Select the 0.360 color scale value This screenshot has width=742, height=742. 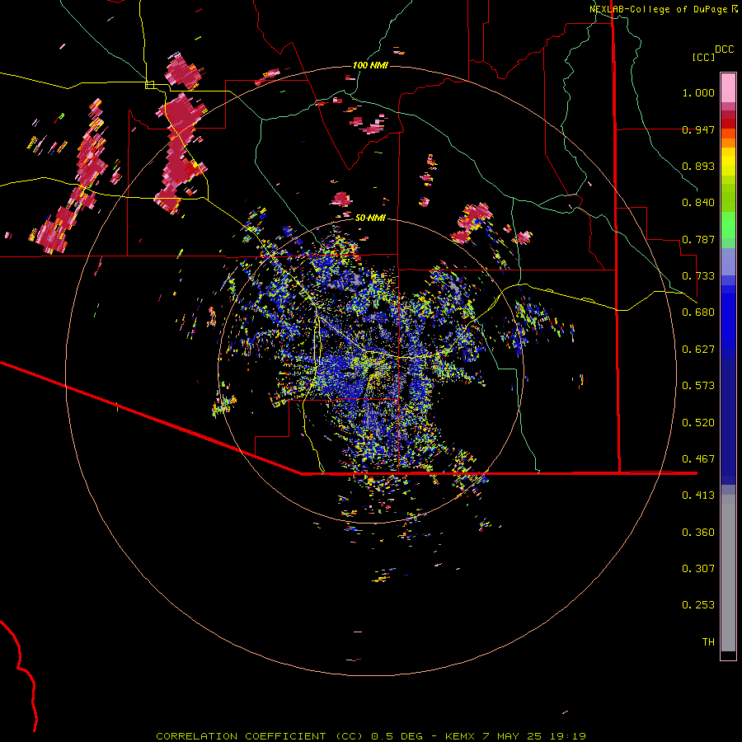coord(698,533)
